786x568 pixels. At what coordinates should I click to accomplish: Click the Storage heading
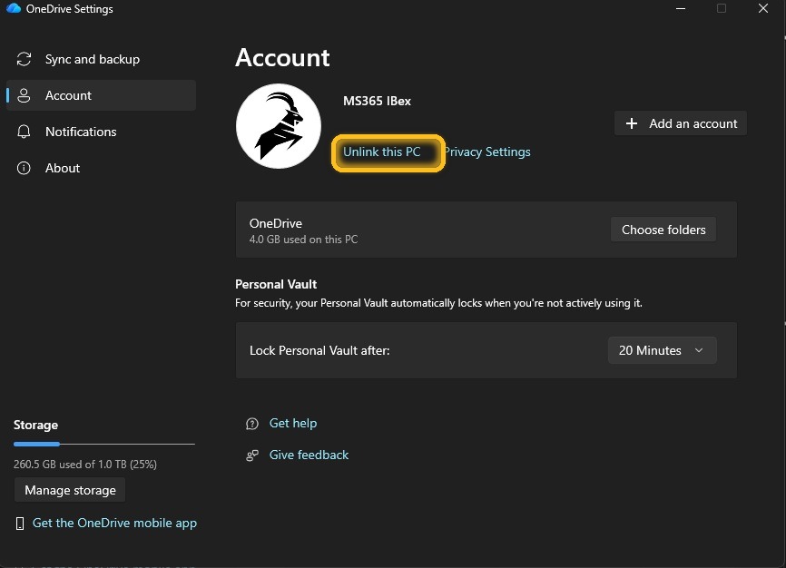[x=35, y=426]
